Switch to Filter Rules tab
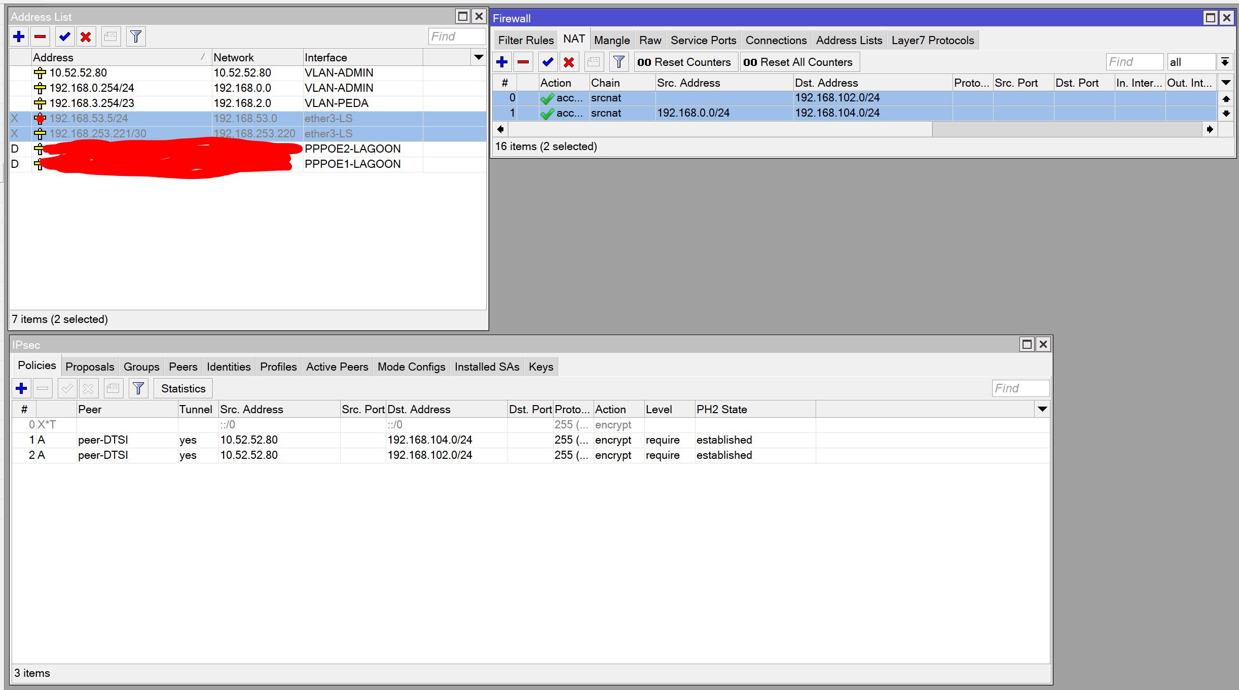 (526, 41)
